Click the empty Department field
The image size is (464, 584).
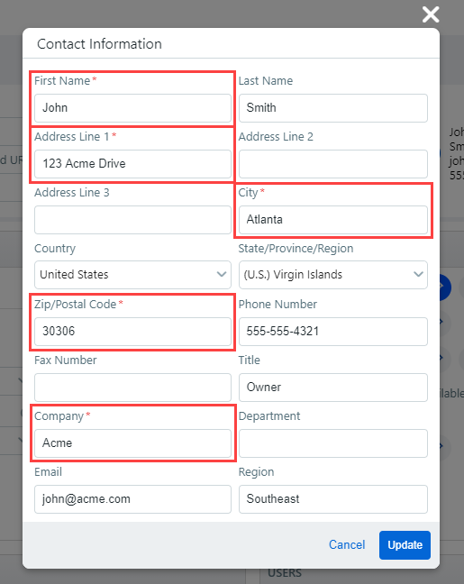(333, 443)
